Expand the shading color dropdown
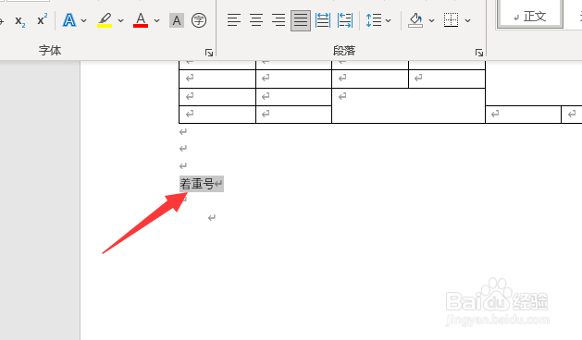 432,20
